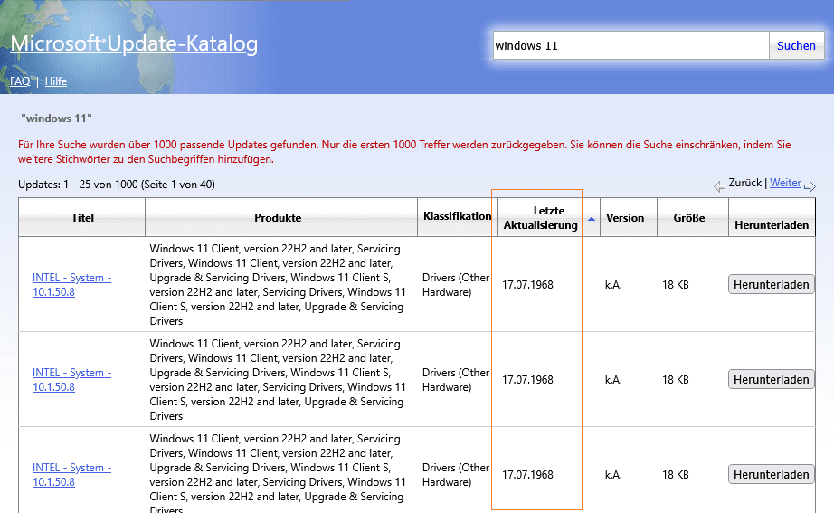Select first row's size 18 KB

676,285
